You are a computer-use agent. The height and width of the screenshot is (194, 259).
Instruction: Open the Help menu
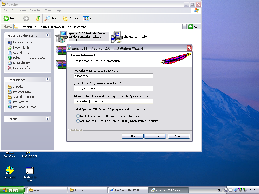[x=58, y=10]
